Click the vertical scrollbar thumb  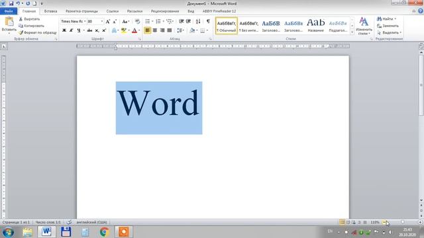421,85
